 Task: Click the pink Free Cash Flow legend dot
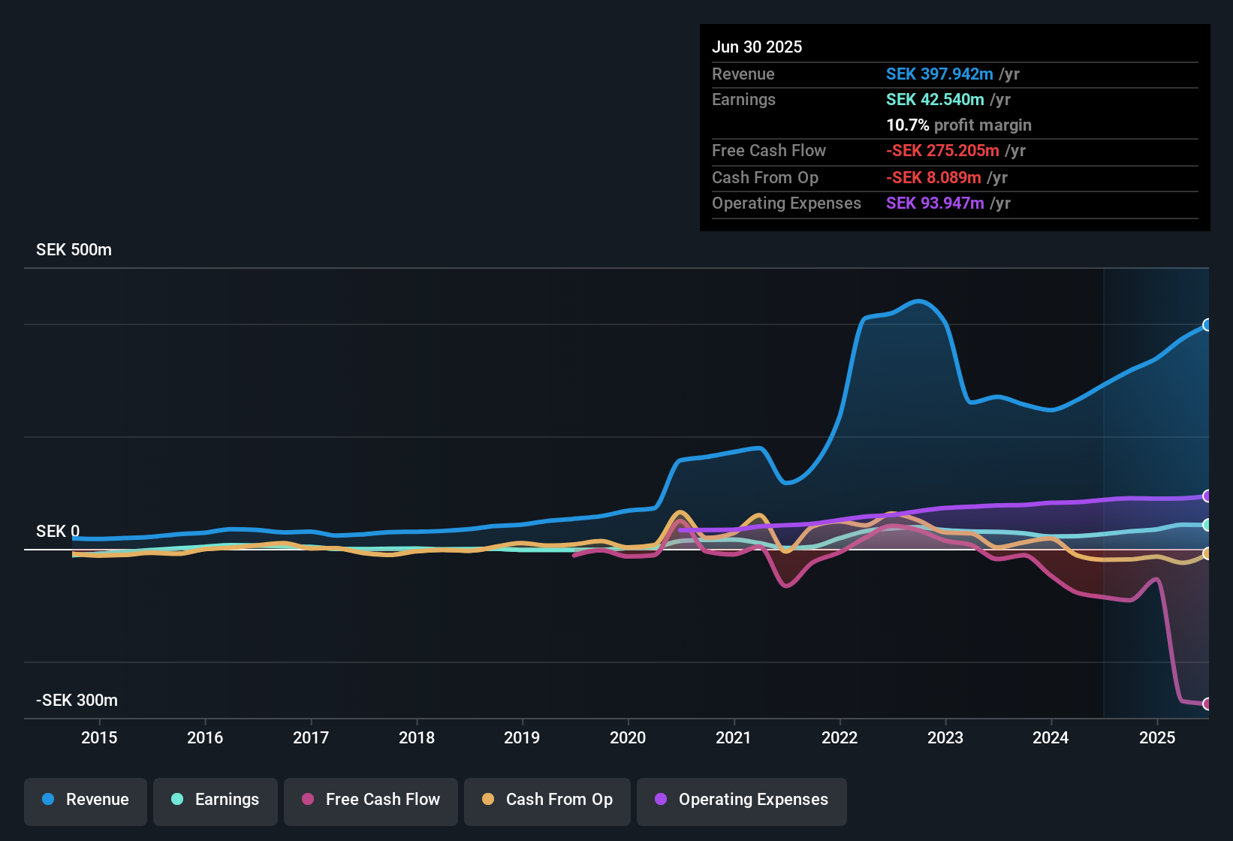tap(308, 799)
